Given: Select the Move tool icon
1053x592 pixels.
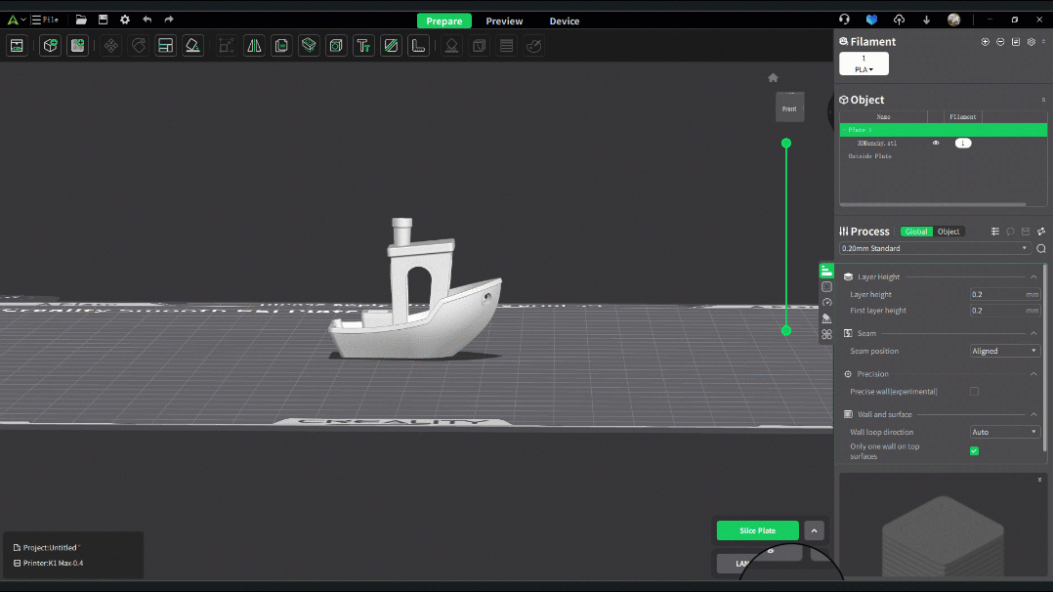Looking at the screenshot, I should (110, 46).
